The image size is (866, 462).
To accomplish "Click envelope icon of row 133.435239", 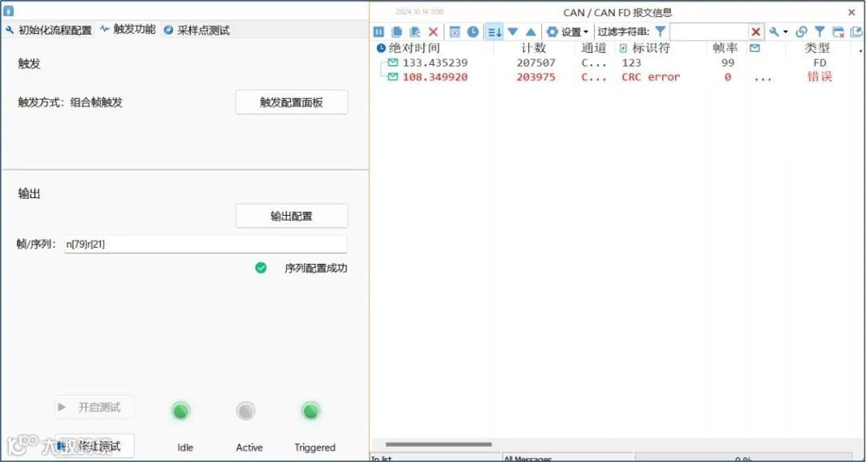I will pos(393,63).
